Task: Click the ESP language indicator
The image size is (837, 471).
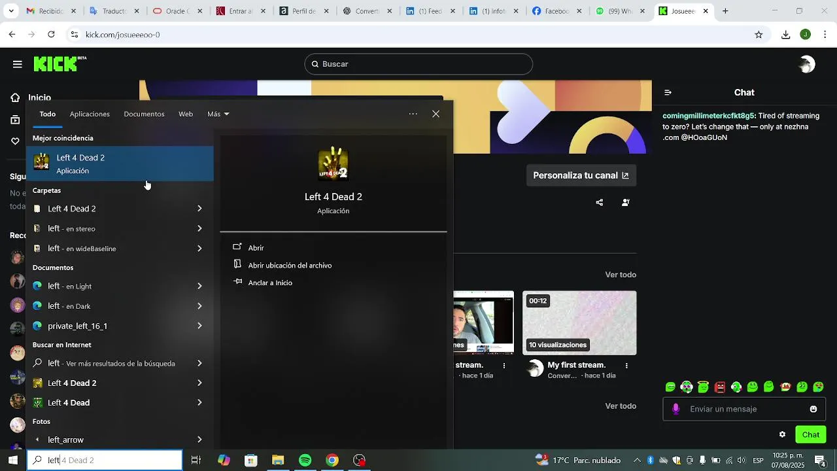Action: 758,461
